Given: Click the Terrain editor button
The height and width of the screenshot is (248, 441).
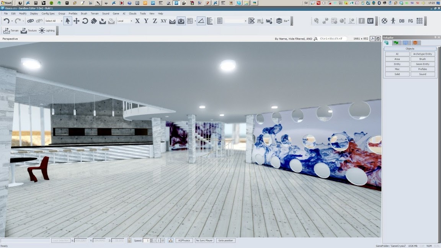Looking at the screenshot, I should pos(11,30).
